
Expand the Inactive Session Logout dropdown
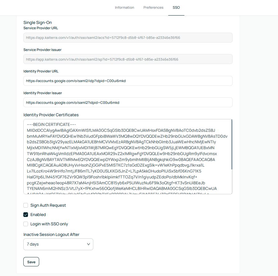(58, 244)
